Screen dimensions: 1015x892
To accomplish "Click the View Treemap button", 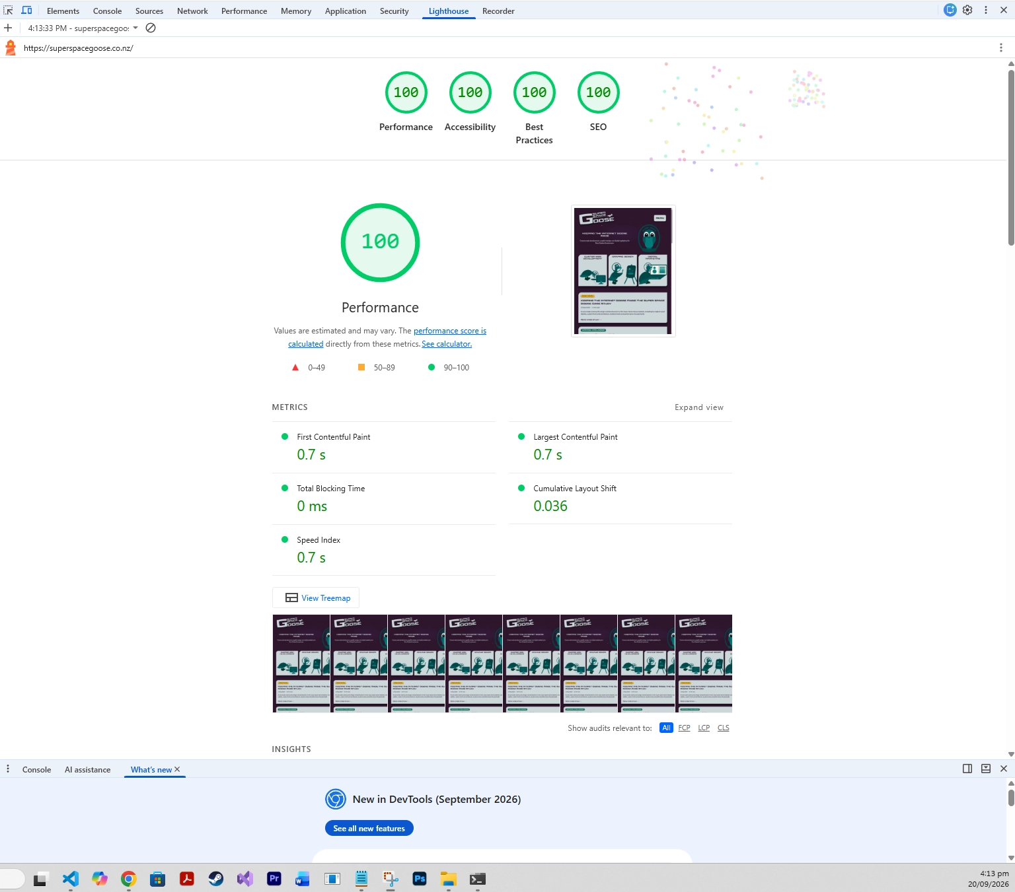I will [x=316, y=598].
